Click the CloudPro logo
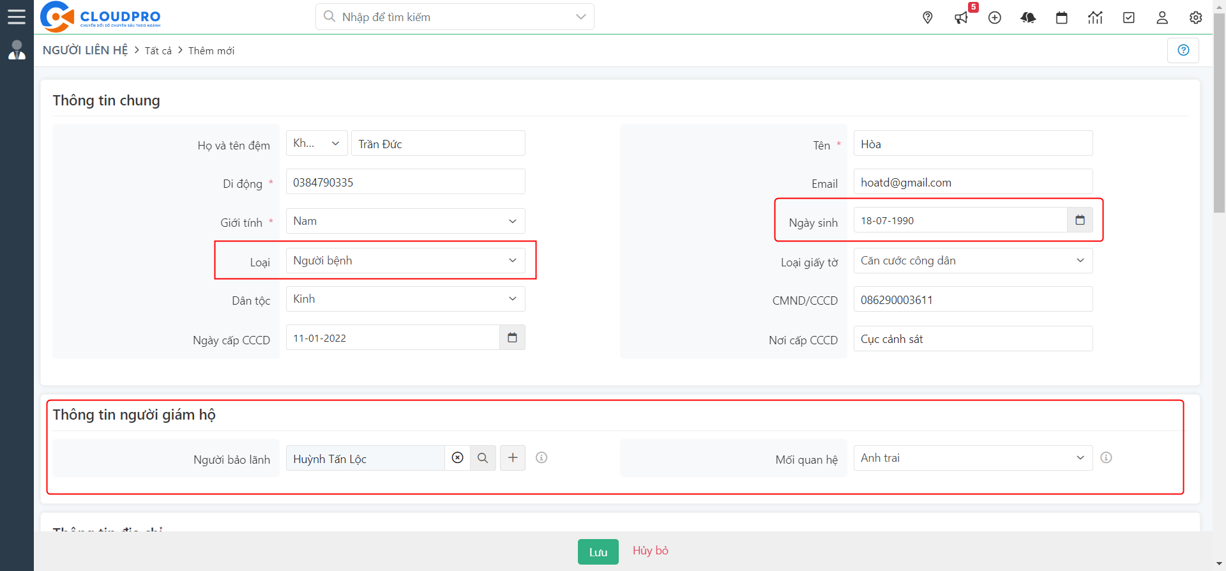This screenshot has height=571, width=1226. tap(100, 17)
